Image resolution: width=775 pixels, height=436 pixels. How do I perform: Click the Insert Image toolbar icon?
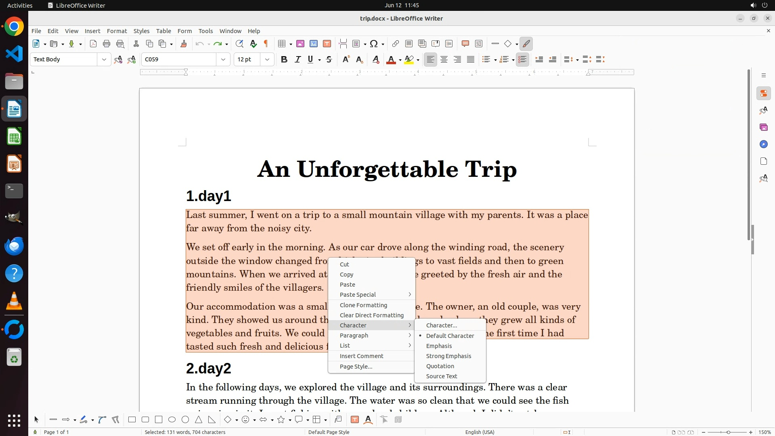click(x=300, y=44)
